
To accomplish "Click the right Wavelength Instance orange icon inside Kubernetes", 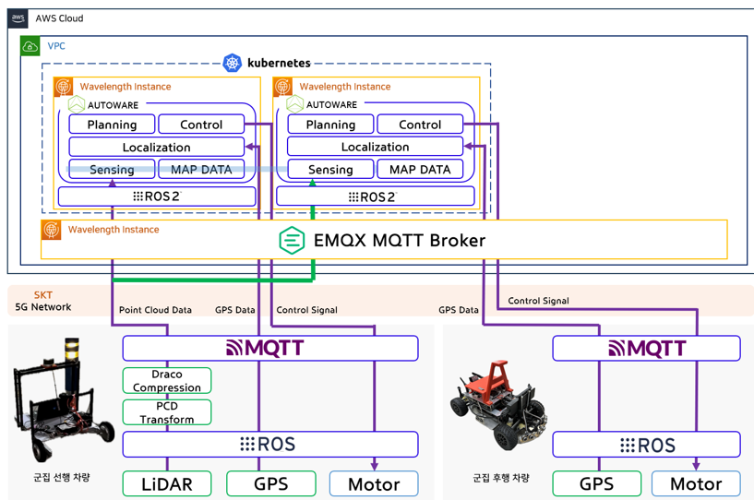I will [282, 87].
